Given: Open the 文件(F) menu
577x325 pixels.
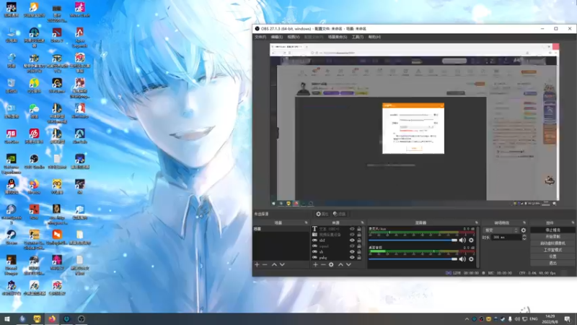Looking at the screenshot, I should click(x=260, y=37).
